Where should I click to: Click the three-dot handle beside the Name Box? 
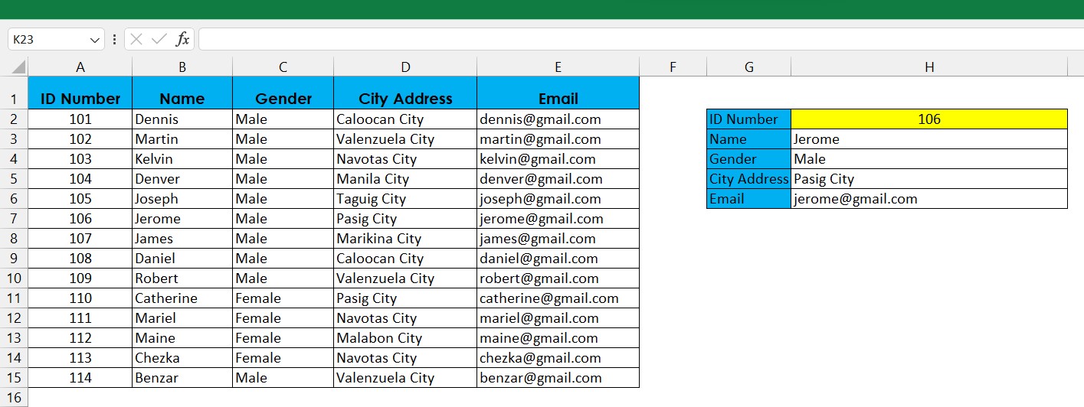[x=114, y=39]
